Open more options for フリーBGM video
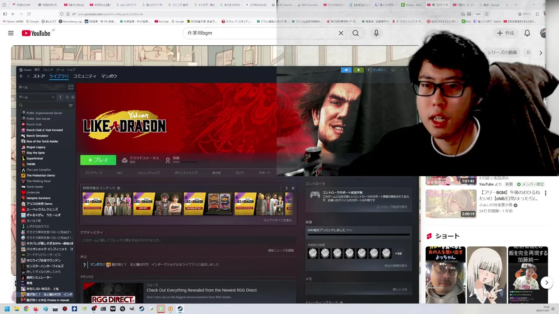The height and width of the screenshot is (314, 559). (545, 193)
